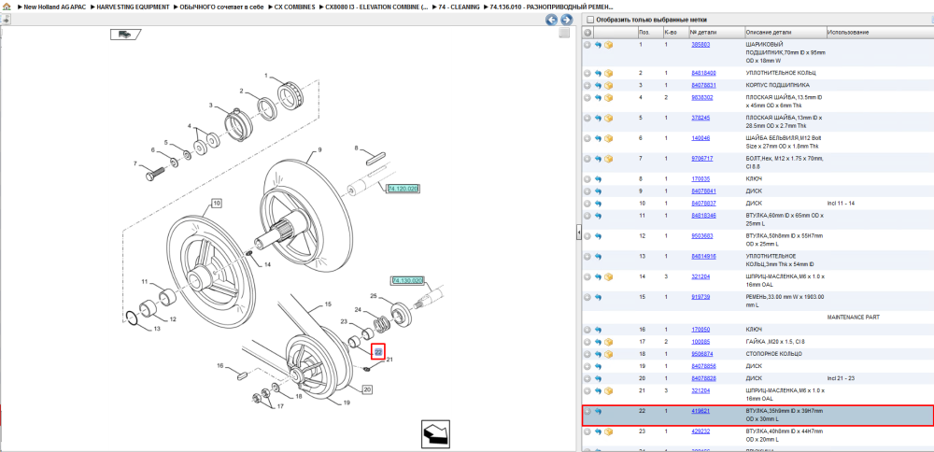This screenshot has height=452, width=934.
Task: Select boxed callout 10 in the diagram
Action: [x=216, y=204]
